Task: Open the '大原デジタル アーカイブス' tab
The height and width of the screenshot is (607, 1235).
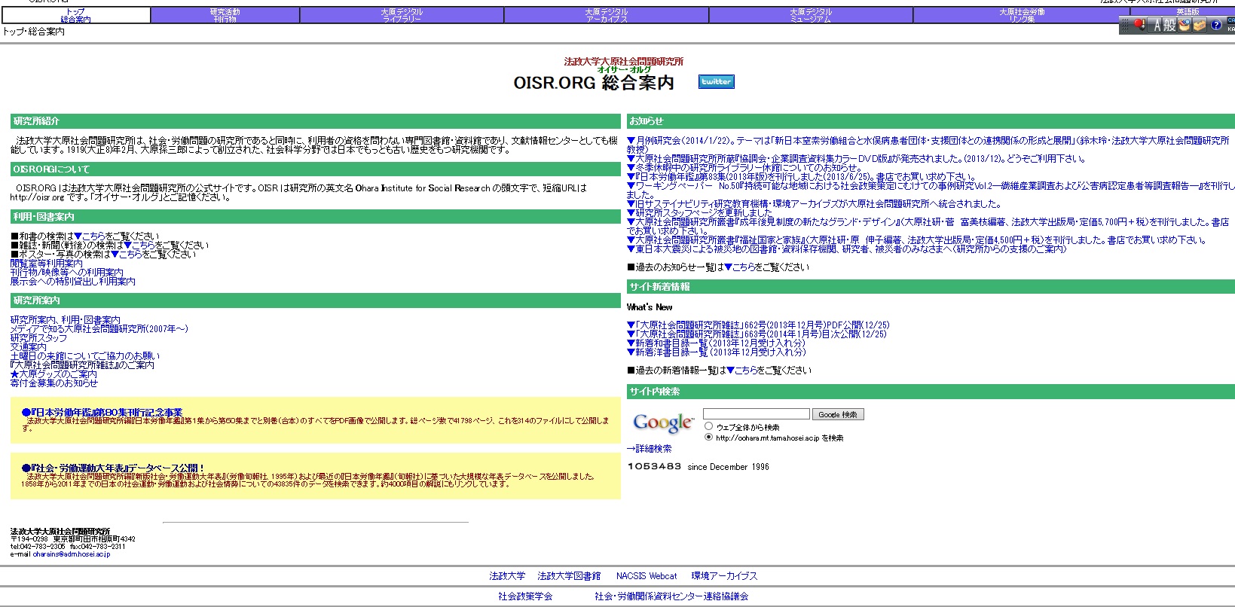Action: coord(607,15)
